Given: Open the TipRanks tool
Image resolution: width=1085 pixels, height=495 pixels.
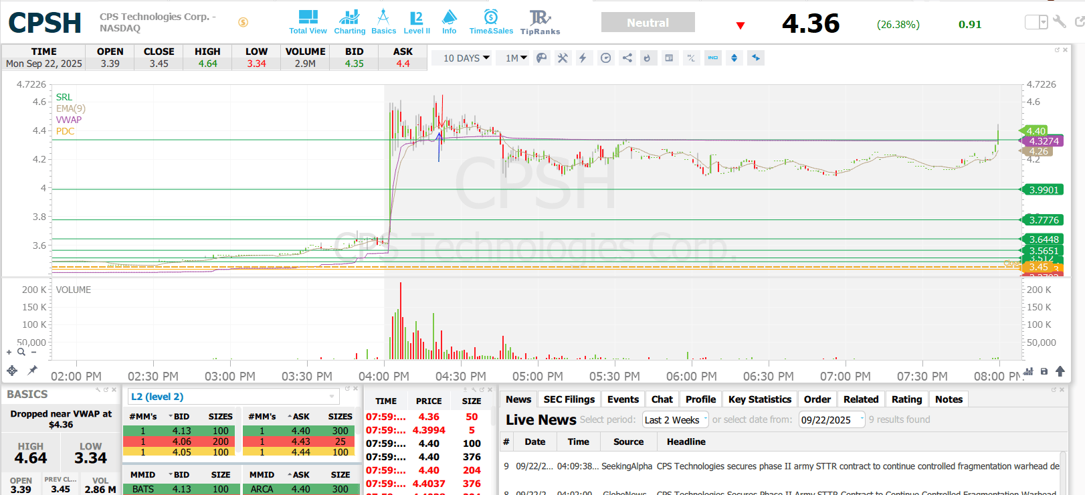Looking at the screenshot, I should click(x=540, y=22).
